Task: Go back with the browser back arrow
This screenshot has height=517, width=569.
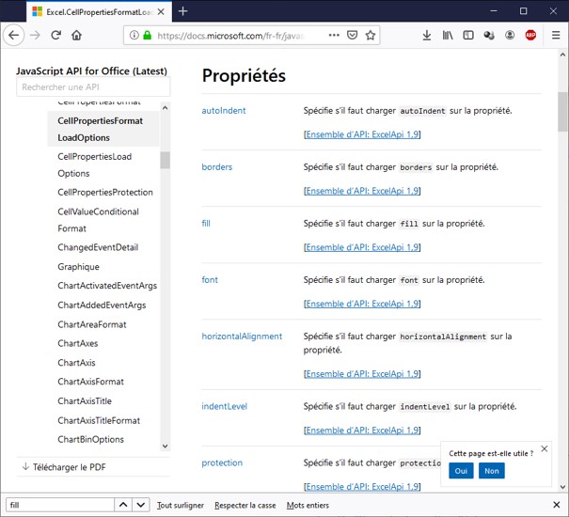Action: (14, 35)
